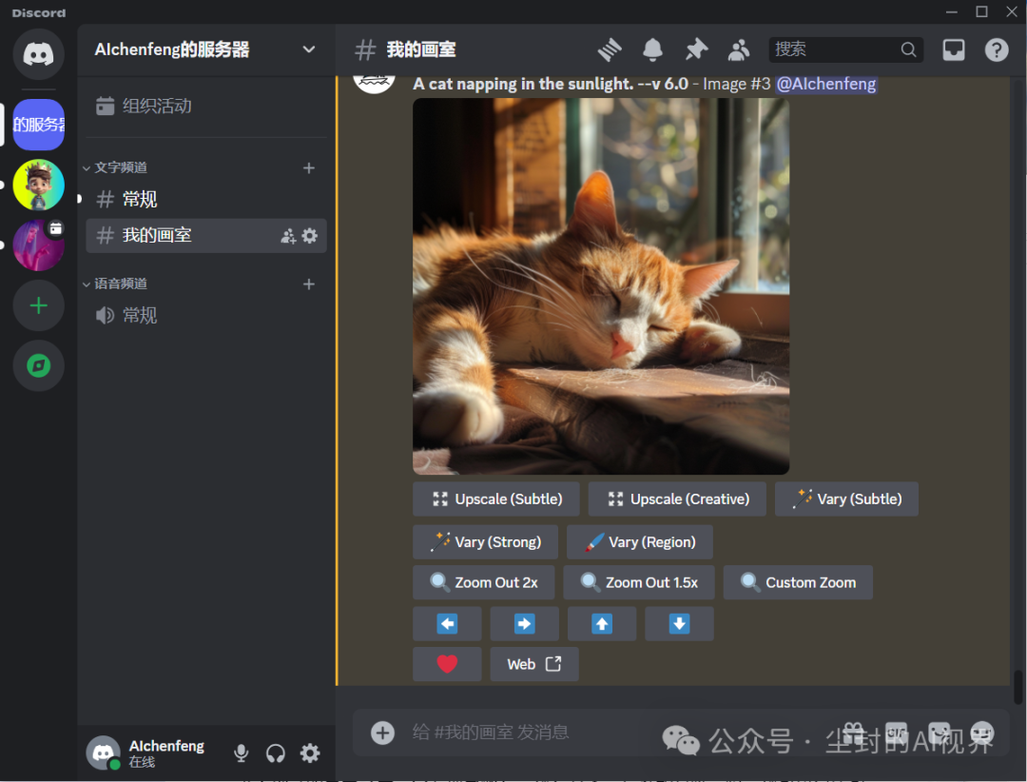Open the AIchenfeng server dropdown menu
The height and width of the screenshot is (782, 1027).
tap(308, 49)
